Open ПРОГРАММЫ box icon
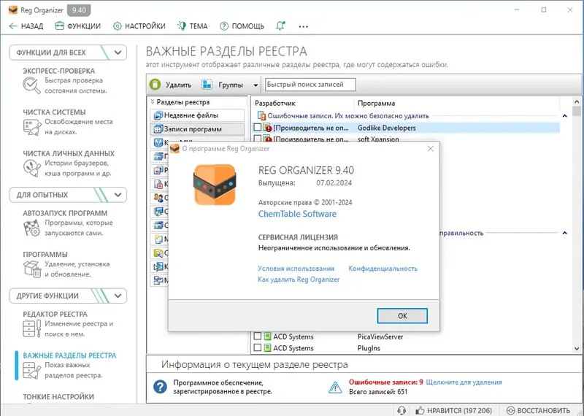 tap(32, 269)
